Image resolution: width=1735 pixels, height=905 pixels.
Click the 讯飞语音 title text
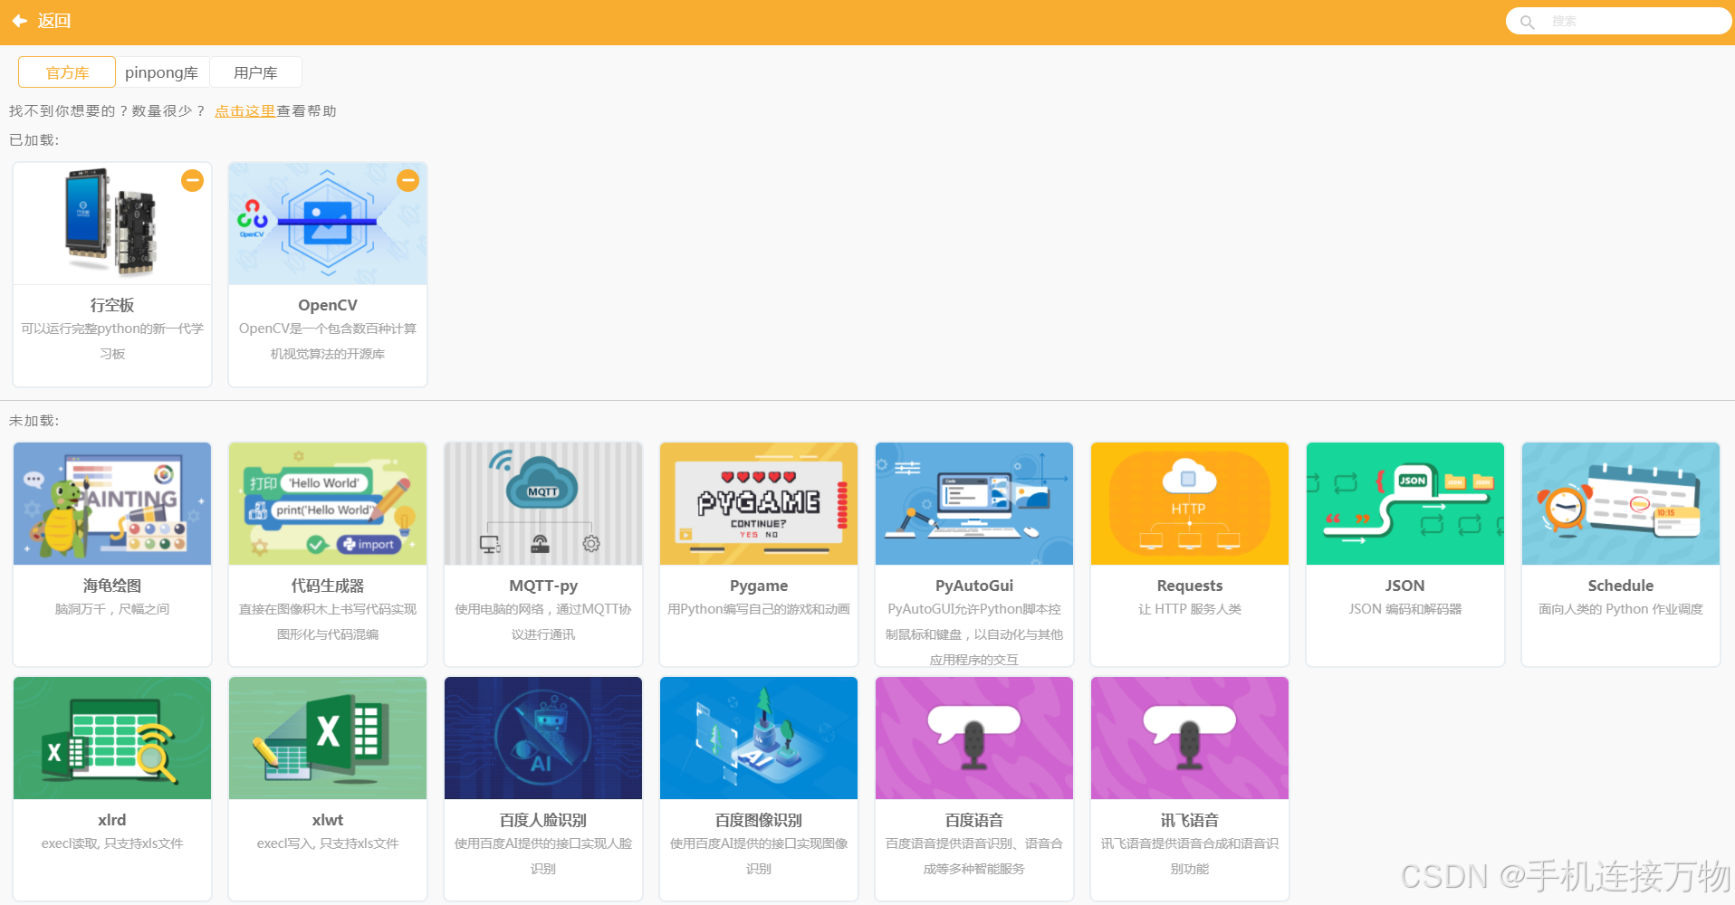(x=1190, y=820)
